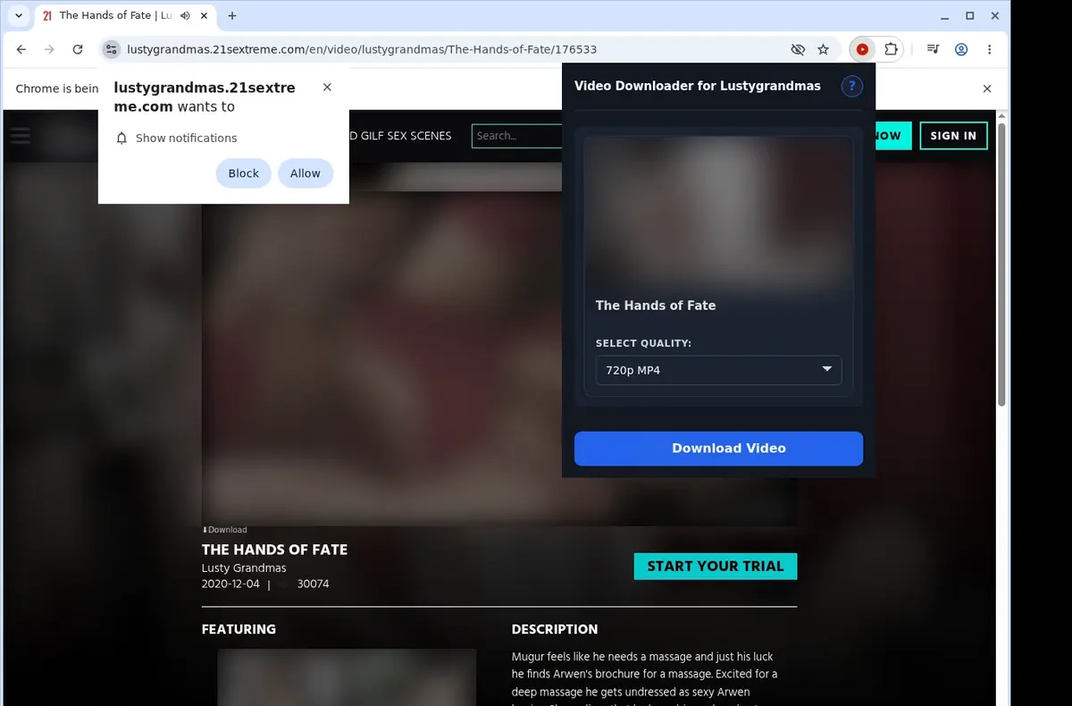Click the THE HANDS OF FATE title text
This screenshot has height=706, width=1072.
point(274,550)
